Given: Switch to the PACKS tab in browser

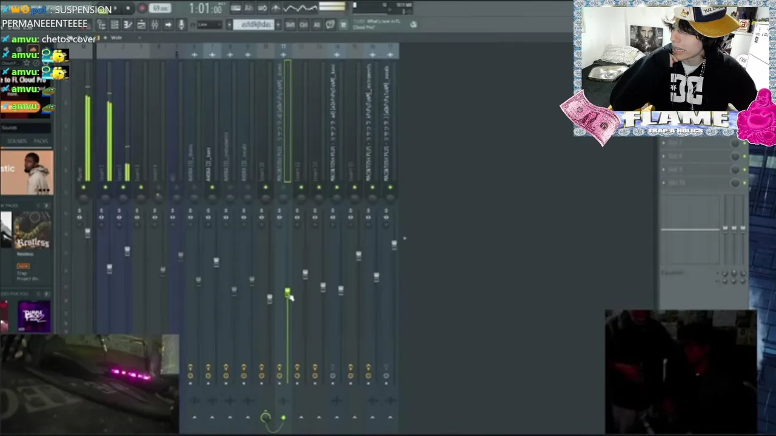Looking at the screenshot, I should point(41,141).
